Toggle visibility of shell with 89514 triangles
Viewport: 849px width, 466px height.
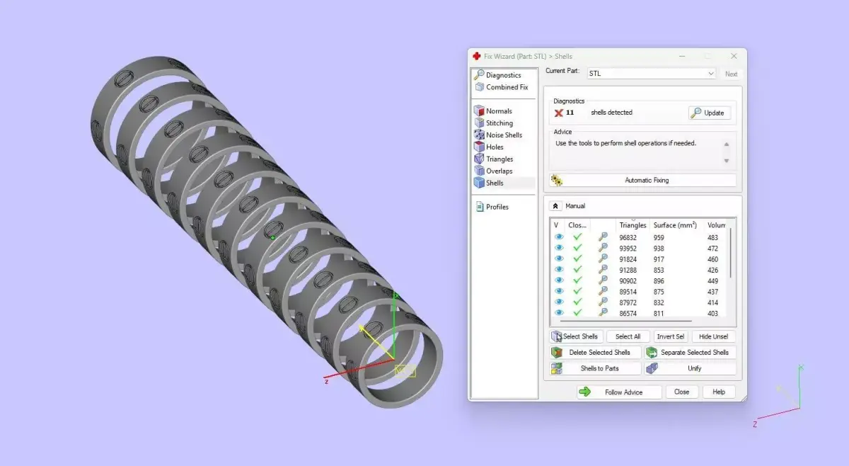coord(559,291)
